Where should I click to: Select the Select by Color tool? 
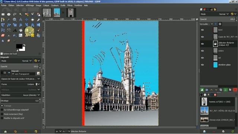coord(26,15)
